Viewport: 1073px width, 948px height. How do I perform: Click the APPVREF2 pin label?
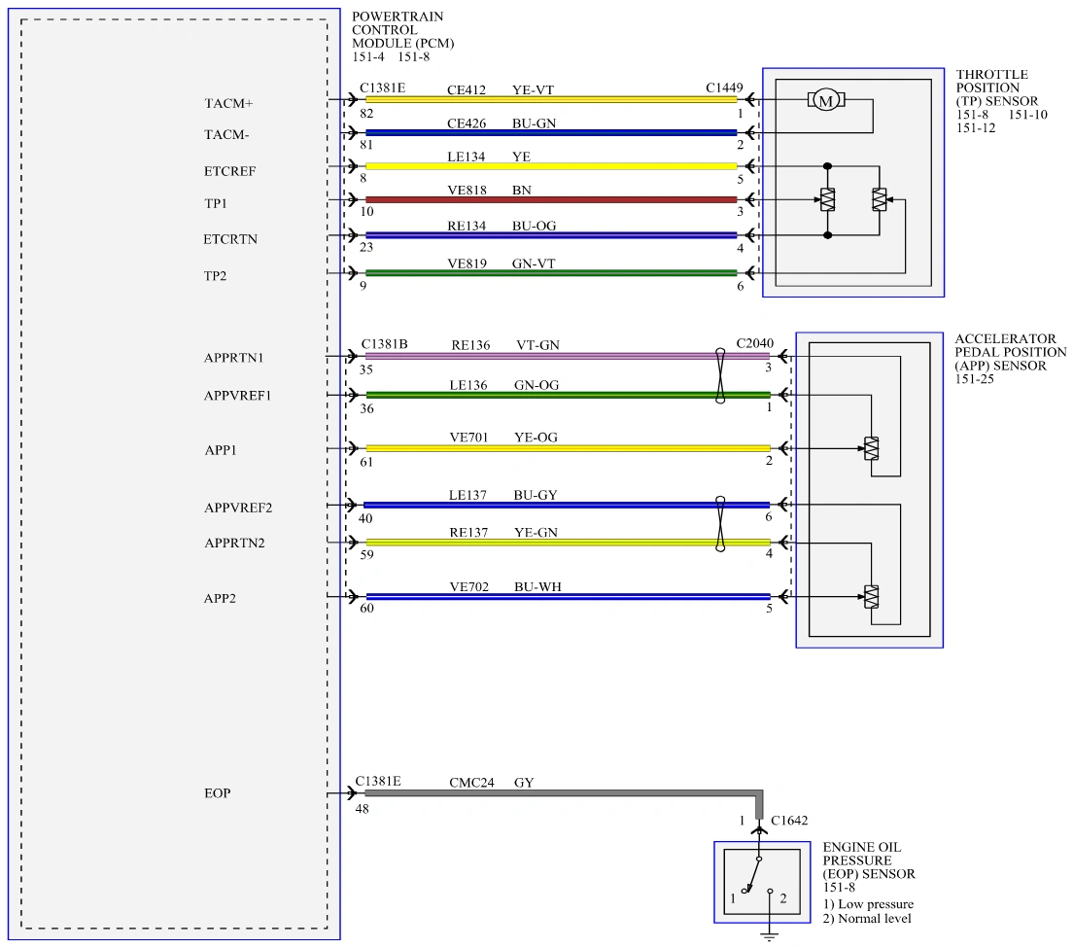pos(238,508)
